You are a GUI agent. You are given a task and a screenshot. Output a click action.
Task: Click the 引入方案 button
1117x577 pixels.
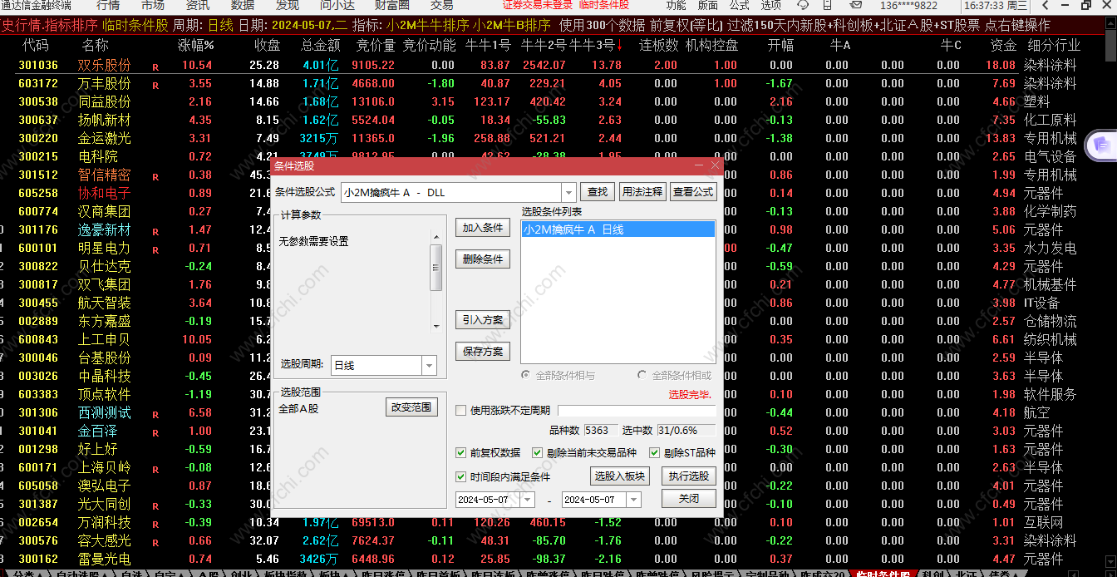point(483,320)
